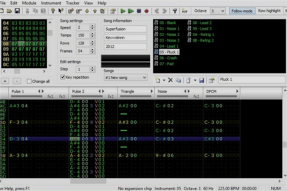Create NSF file with NSF icon

(x=185, y=11)
